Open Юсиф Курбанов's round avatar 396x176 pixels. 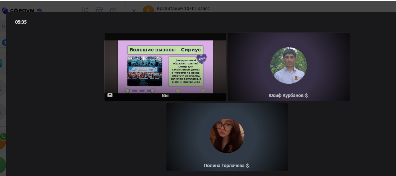289,65
